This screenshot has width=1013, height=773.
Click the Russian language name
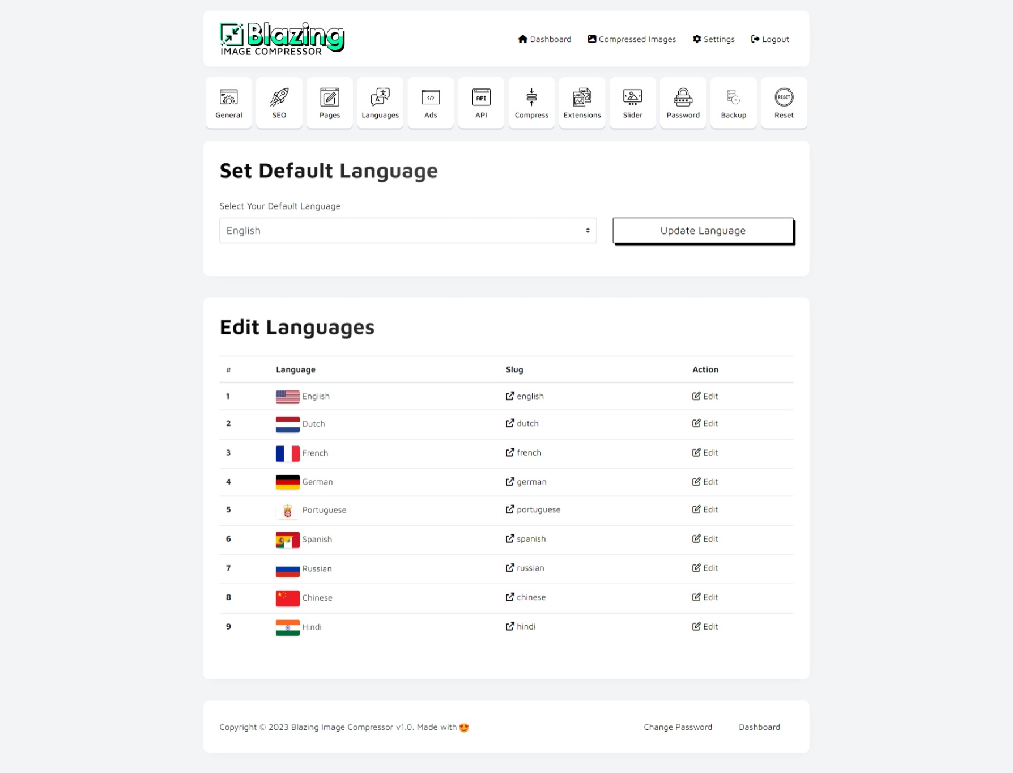click(x=317, y=568)
